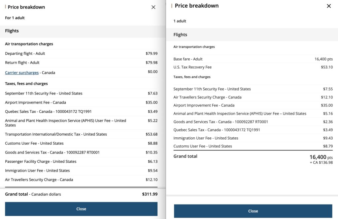Open the Carrier surcharges link
Image resolution: width=338 pixels, height=219 pixels.
pos(21,72)
